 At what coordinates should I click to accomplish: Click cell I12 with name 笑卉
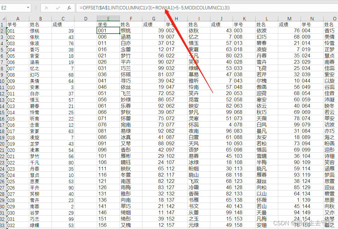199,93
